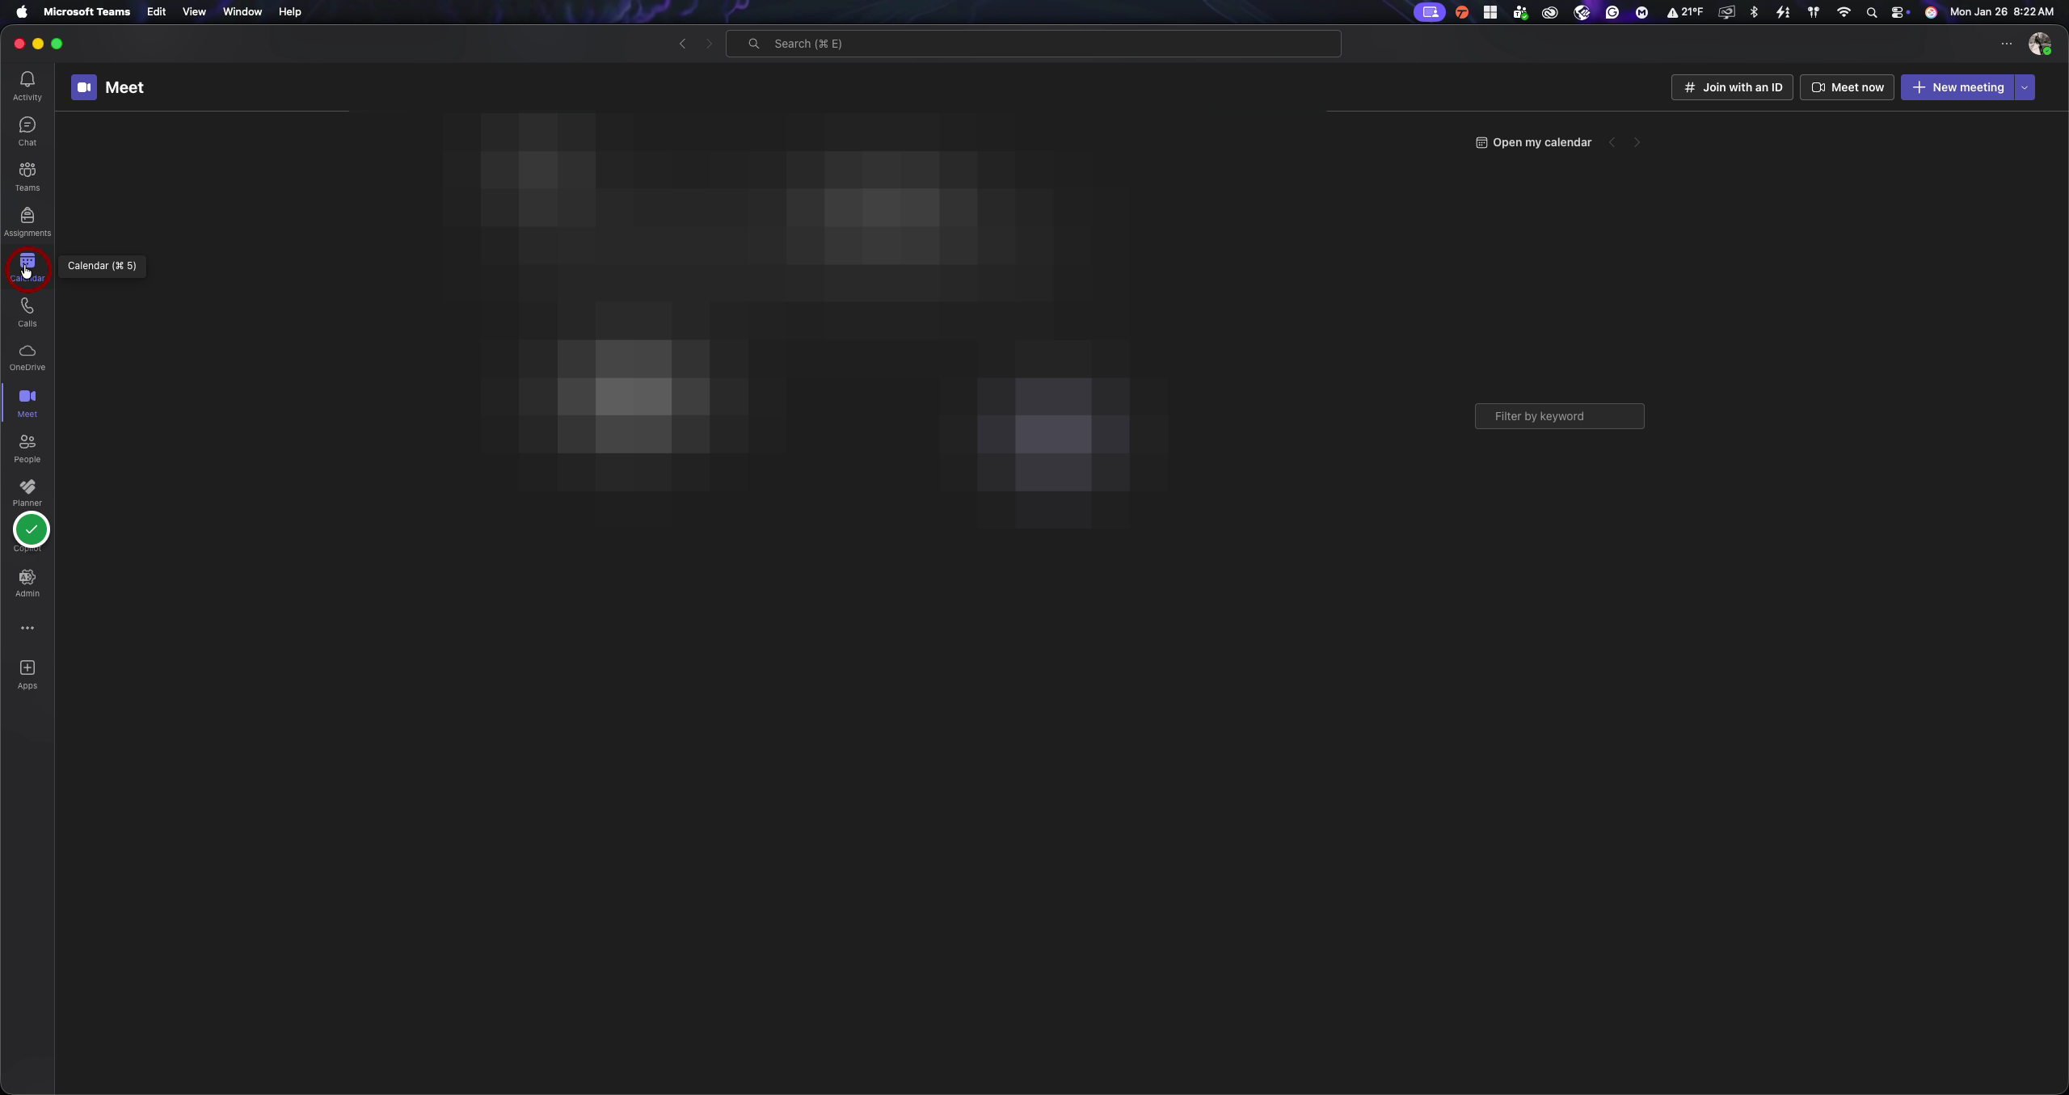Open the Window menu in menu bar
The image size is (2069, 1095).
(242, 11)
